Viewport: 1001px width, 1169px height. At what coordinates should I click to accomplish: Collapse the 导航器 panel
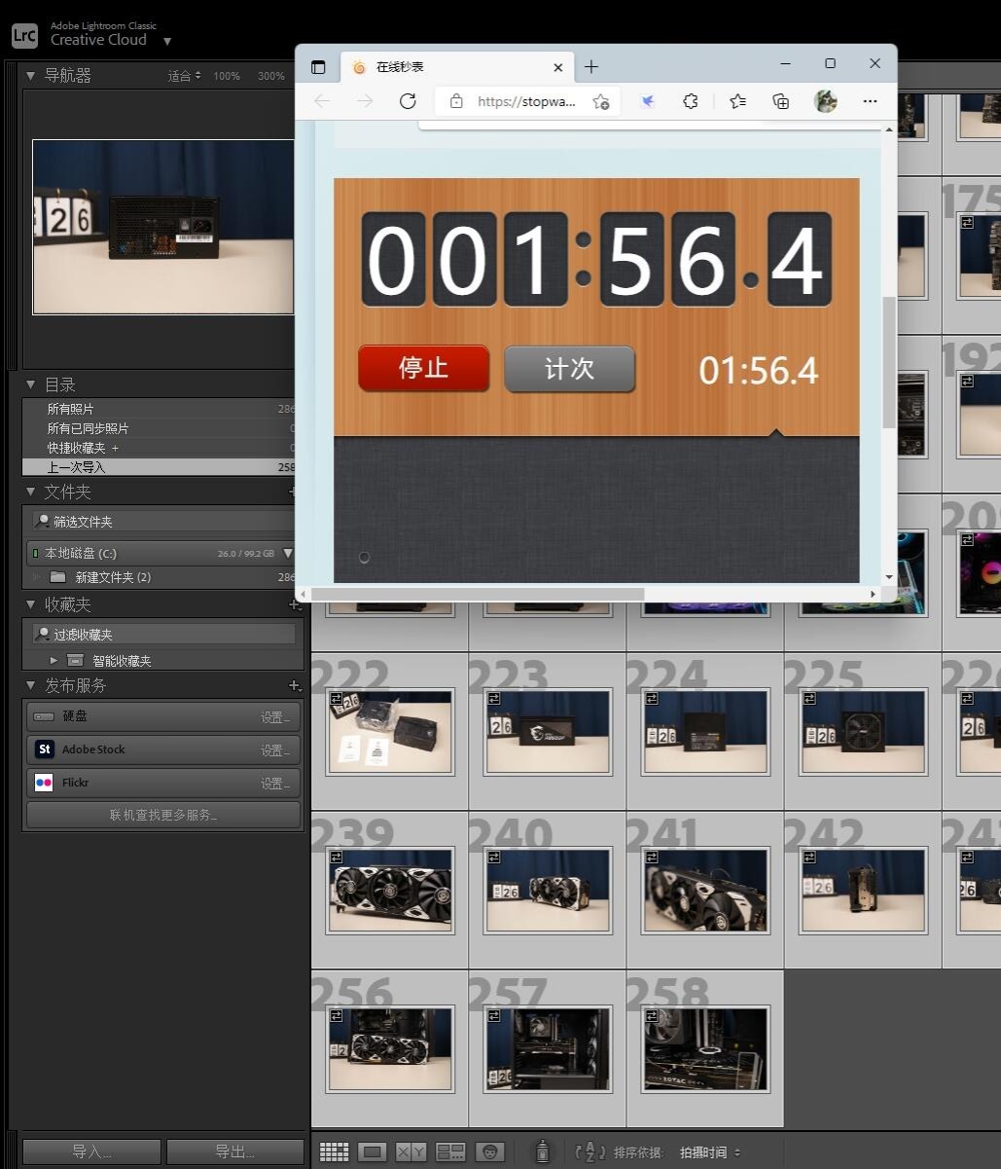(30, 76)
